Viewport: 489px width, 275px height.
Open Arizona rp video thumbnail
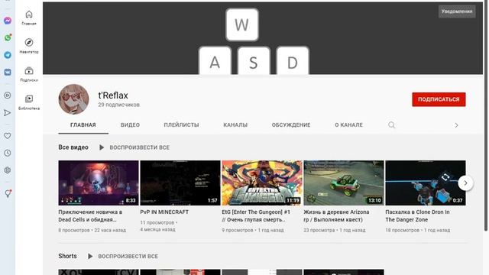pyautogui.click(x=344, y=183)
